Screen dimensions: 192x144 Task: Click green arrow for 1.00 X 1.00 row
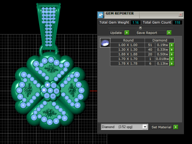(172, 45)
